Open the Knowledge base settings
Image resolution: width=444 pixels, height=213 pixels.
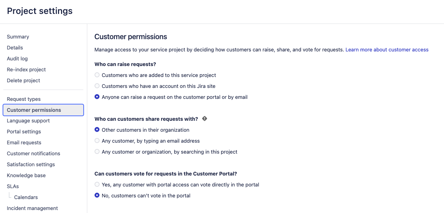26,176
